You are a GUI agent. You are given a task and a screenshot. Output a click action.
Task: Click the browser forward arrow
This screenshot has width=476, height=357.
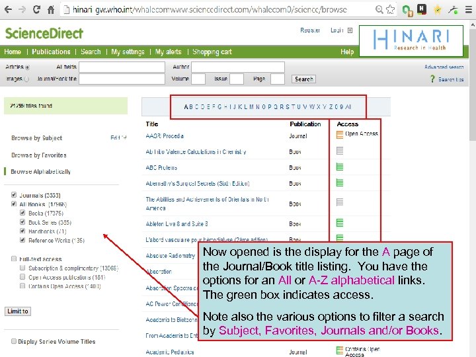coord(22,9)
